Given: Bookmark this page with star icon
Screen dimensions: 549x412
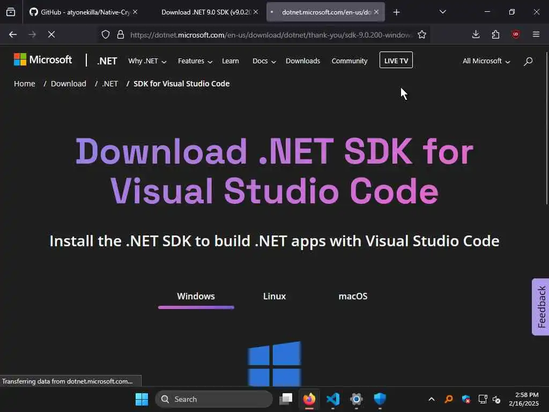Looking at the screenshot, I should pyautogui.click(x=422, y=34).
